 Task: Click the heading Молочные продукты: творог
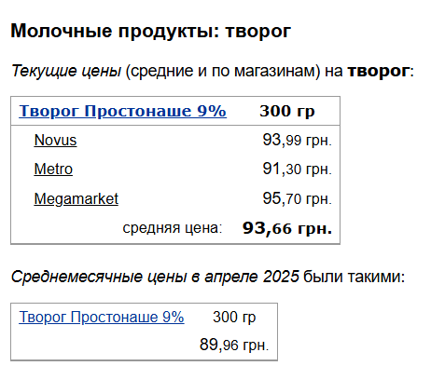[150, 31]
